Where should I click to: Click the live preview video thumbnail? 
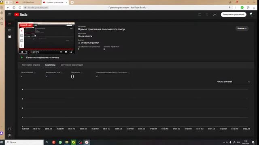click(x=46, y=38)
